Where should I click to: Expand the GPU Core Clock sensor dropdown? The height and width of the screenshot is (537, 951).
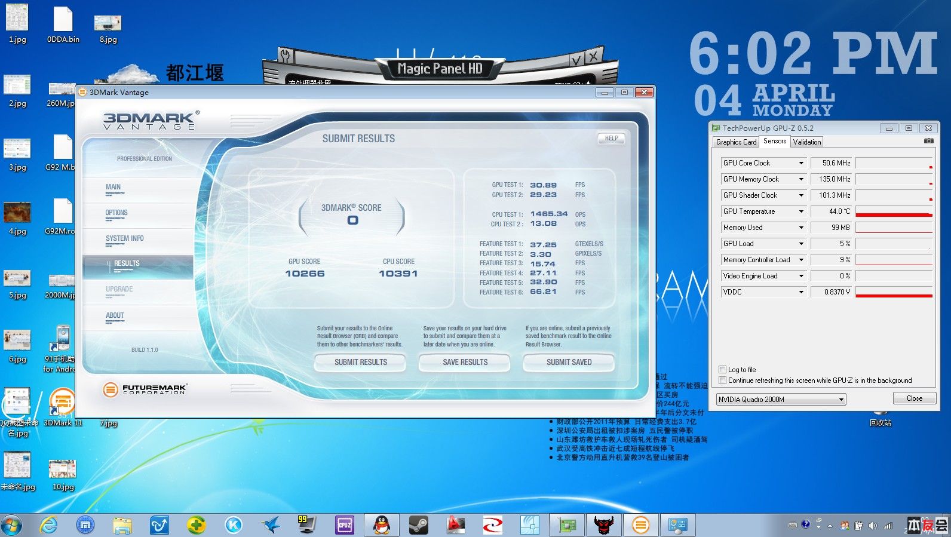tap(801, 163)
